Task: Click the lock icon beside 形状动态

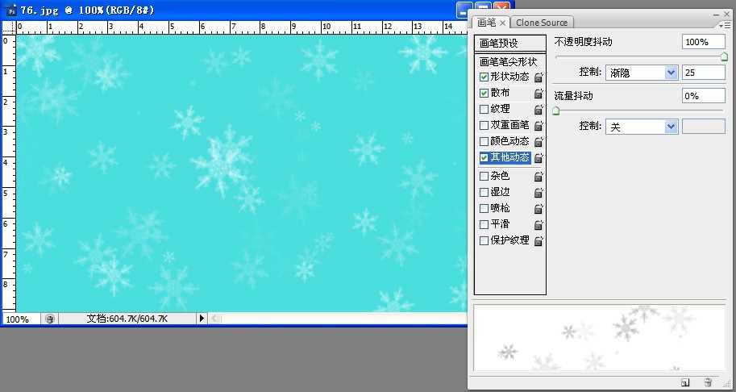Action: [x=538, y=77]
